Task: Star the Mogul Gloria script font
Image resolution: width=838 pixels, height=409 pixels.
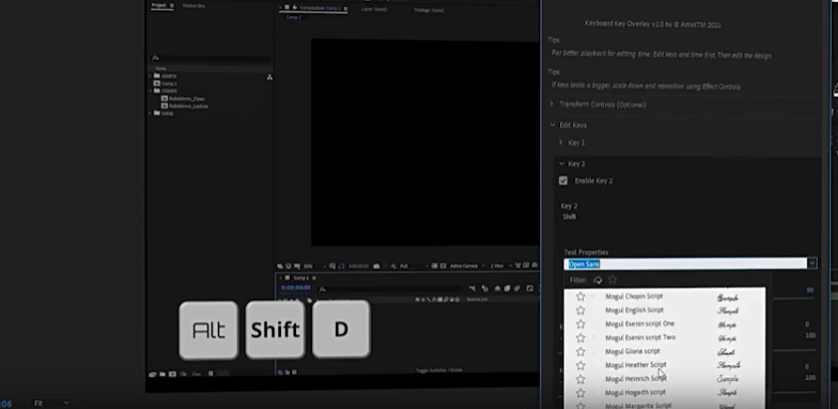Action: pyautogui.click(x=580, y=351)
